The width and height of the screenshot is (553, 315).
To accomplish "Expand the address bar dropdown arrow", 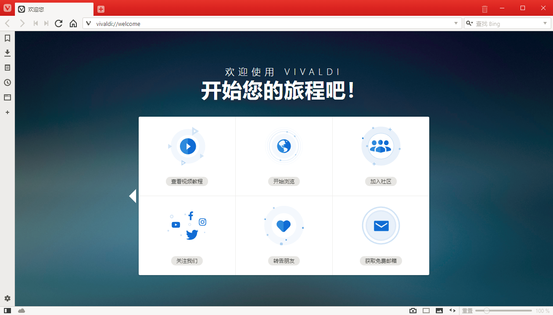I will point(456,23).
